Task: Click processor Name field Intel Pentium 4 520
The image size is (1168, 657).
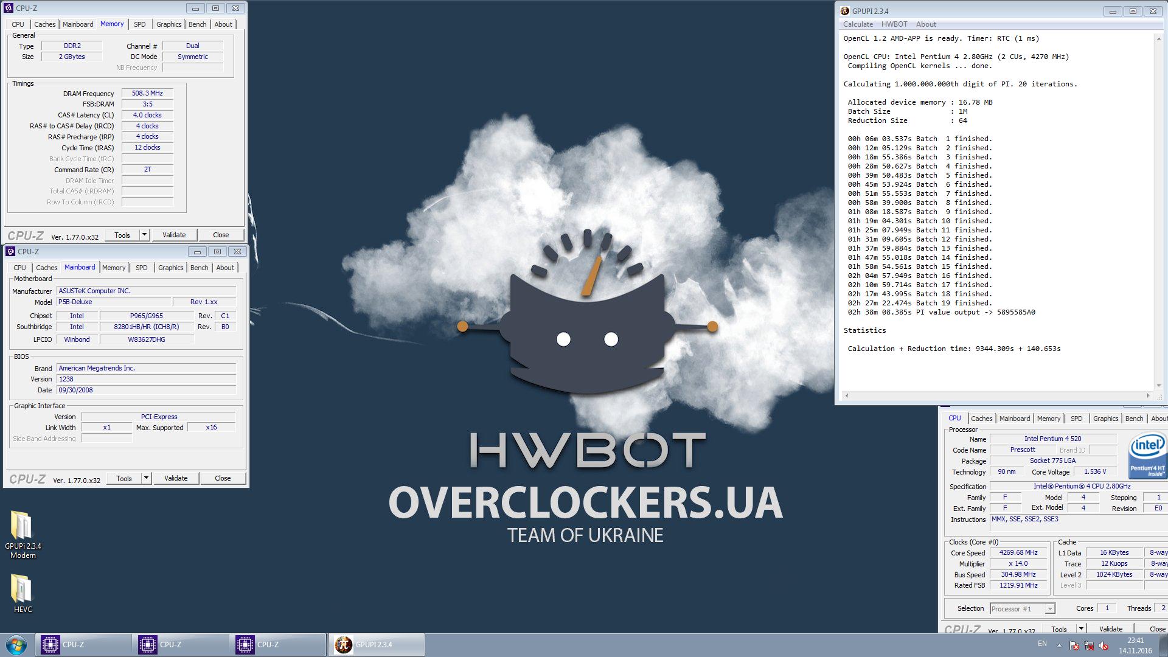Action: (x=1053, y=439)
